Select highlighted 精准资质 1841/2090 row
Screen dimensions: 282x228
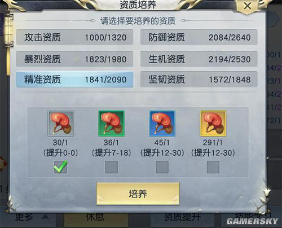coord(74,80)
